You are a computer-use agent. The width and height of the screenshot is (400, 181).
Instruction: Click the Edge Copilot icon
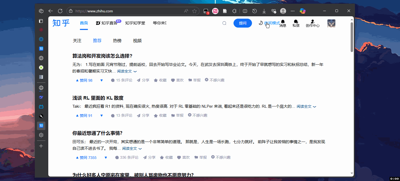[x=302, y=11]
